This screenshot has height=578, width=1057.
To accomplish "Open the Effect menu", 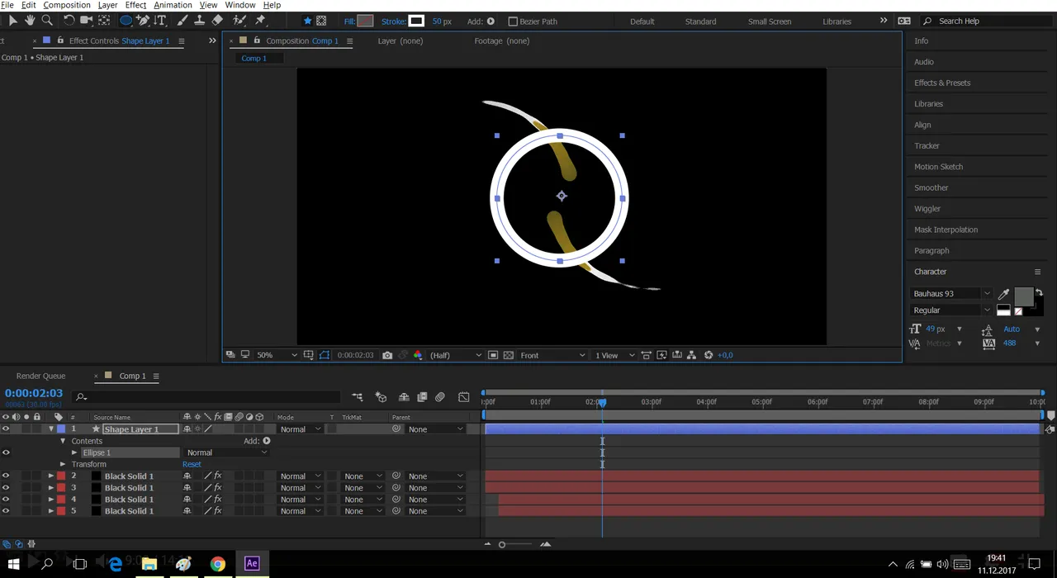I will pos(136,5).
